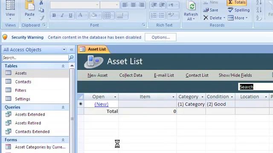Click the Font Color letter A icon
This screenshot has height=153, width=273.
coord(80,15)
